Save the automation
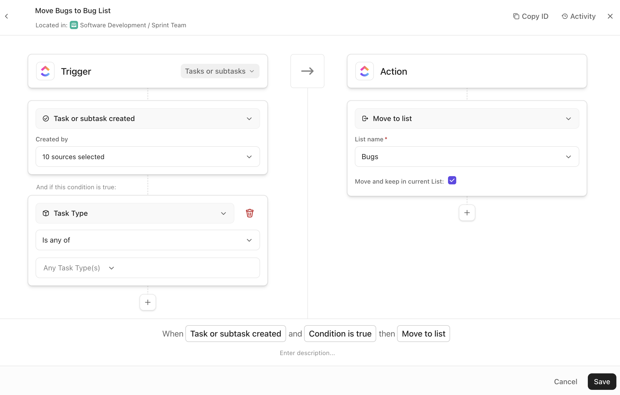 point(601,381)
